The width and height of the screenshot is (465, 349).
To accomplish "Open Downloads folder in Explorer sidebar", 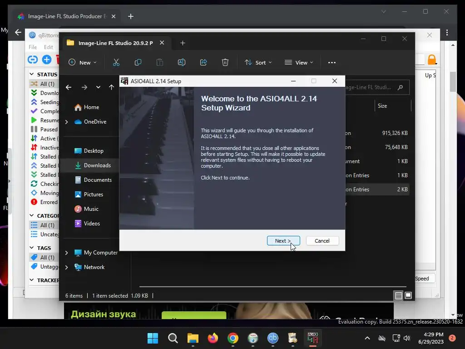I will pyautogui.click(x=93, y=165).
